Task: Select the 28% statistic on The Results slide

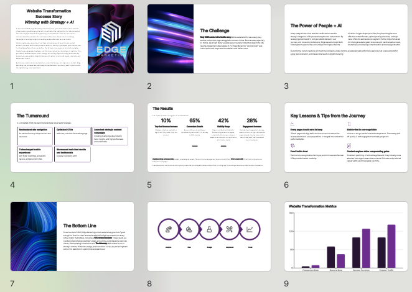Action: (x=252, y=121)
